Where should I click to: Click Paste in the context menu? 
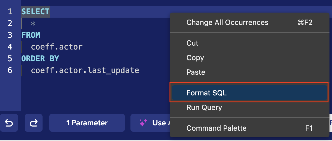196,72
